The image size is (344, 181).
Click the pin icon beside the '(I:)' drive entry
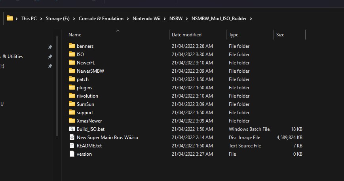[x=50, y=66]
